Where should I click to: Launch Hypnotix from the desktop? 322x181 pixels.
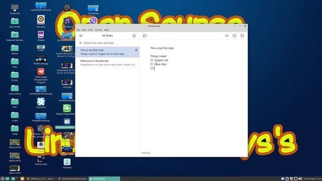41,103
